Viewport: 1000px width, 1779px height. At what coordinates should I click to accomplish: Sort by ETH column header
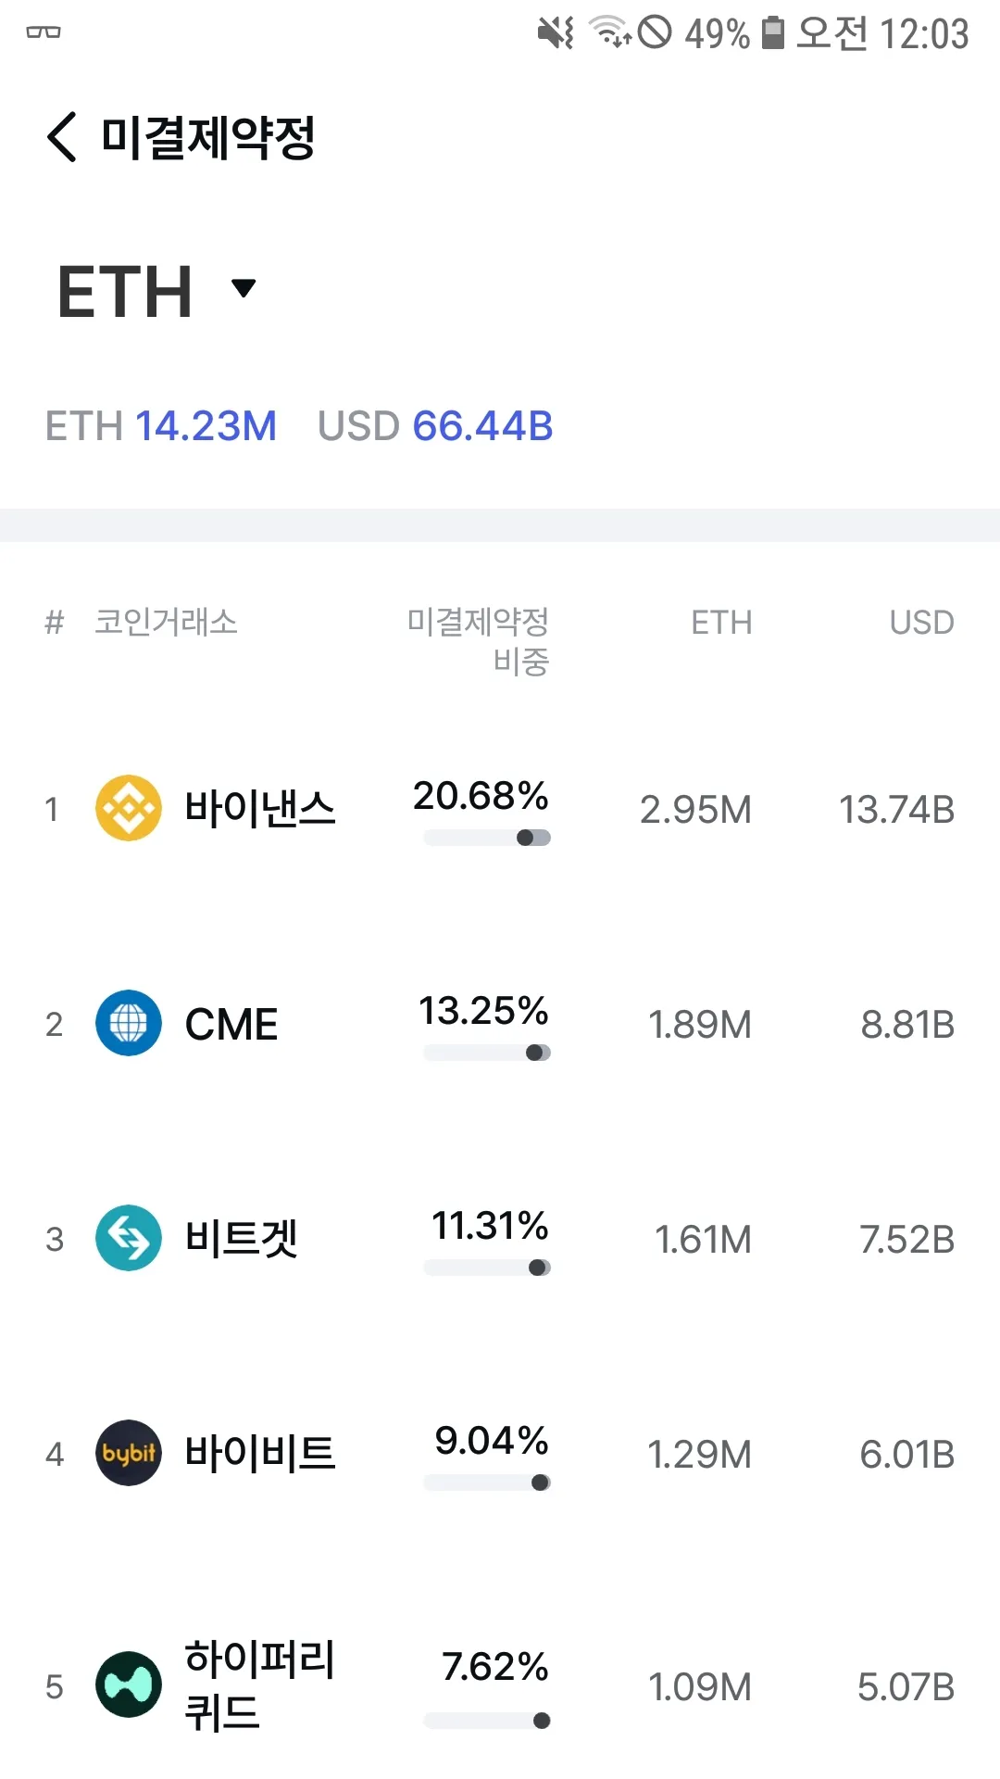pos(721,623)
